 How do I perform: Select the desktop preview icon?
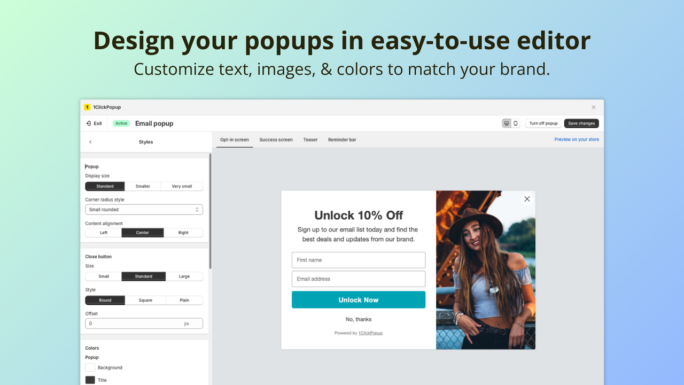[x=506, y=123]
